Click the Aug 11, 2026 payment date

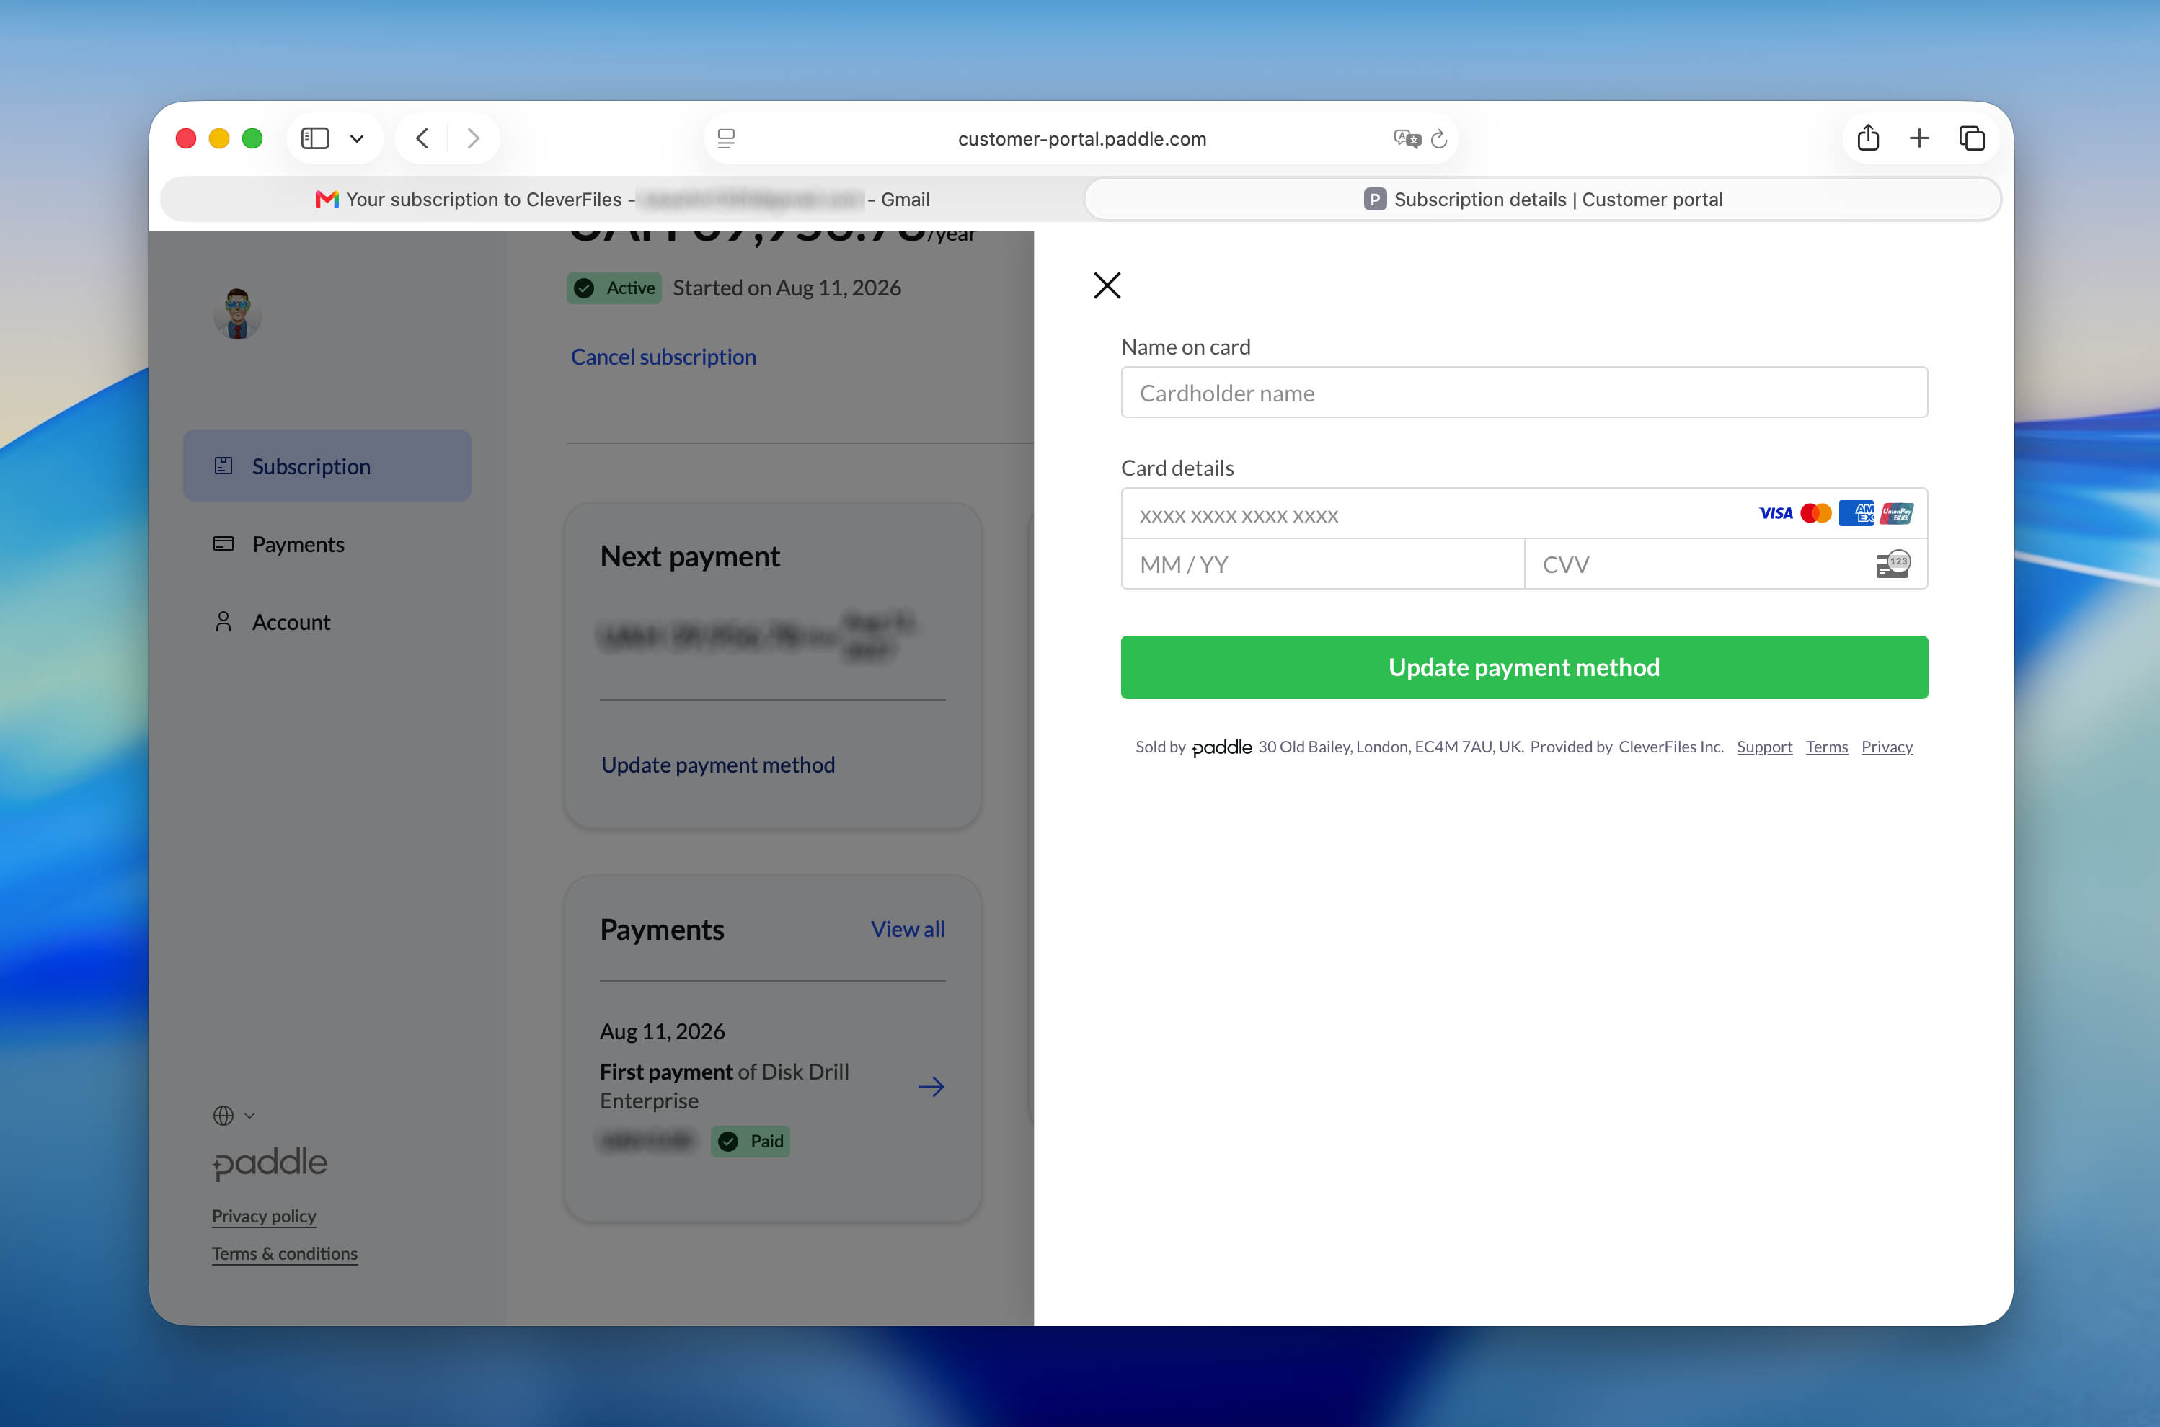click(663, 1031)
